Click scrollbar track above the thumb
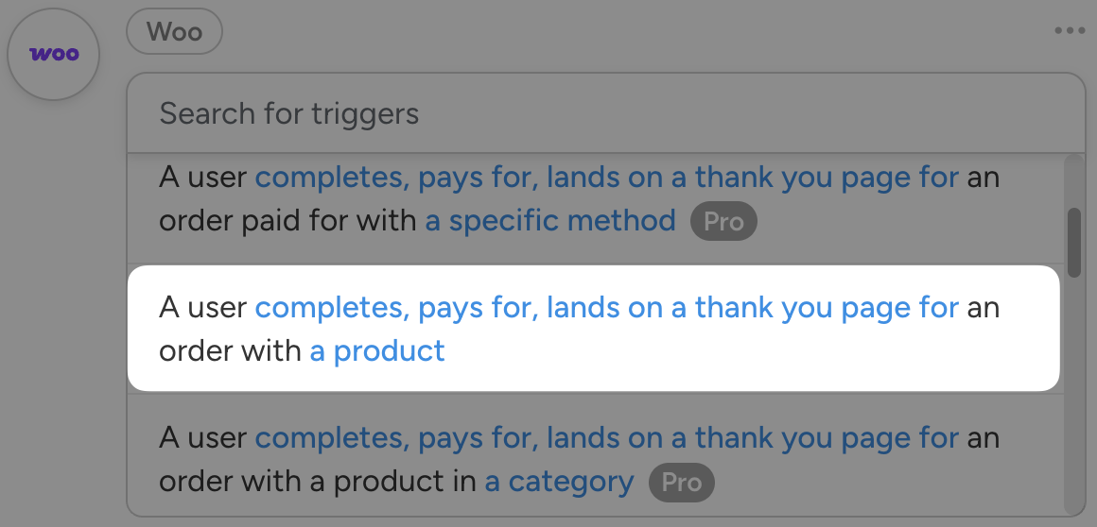1097x527 pixels. pyautogui.click(x=1073, y=179)
